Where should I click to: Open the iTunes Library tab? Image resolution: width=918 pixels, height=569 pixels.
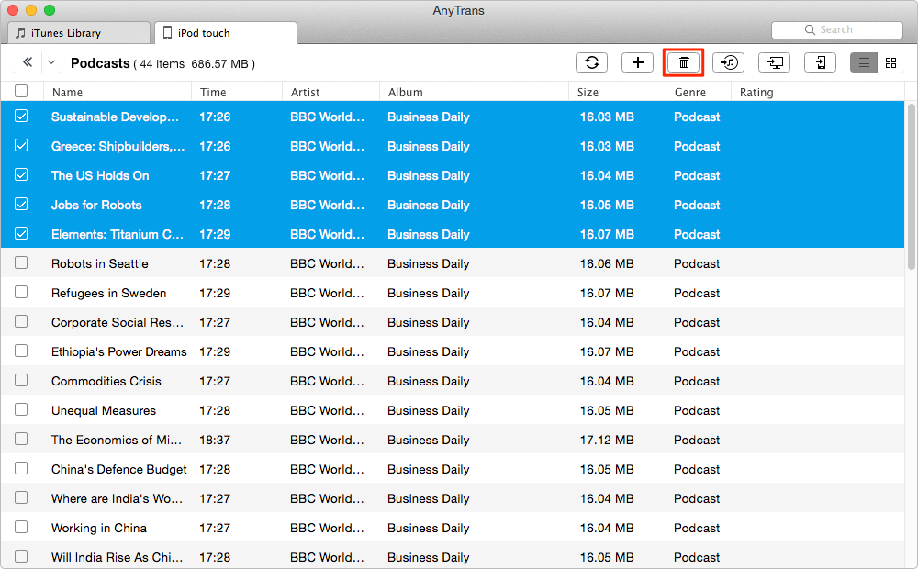tap(79, 33)
